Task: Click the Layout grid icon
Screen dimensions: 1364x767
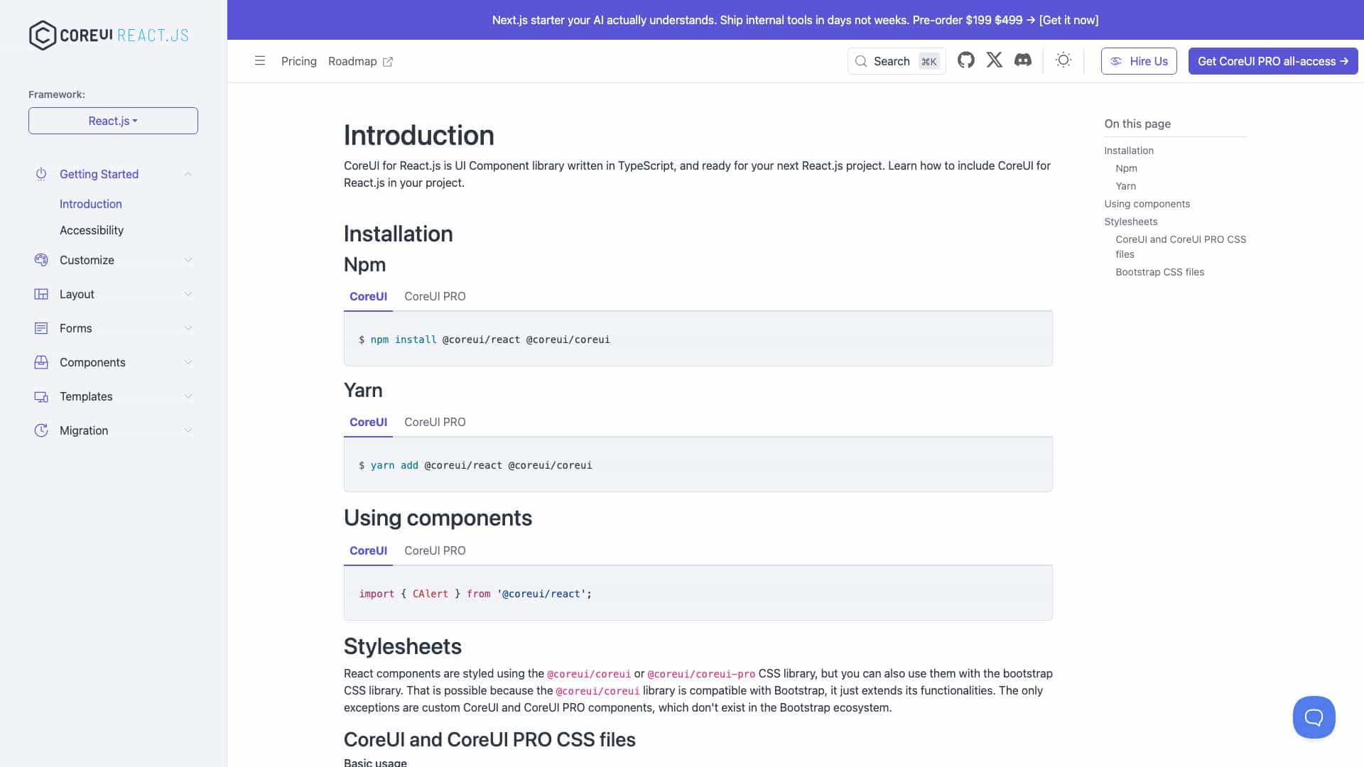Action: point(41,294)
